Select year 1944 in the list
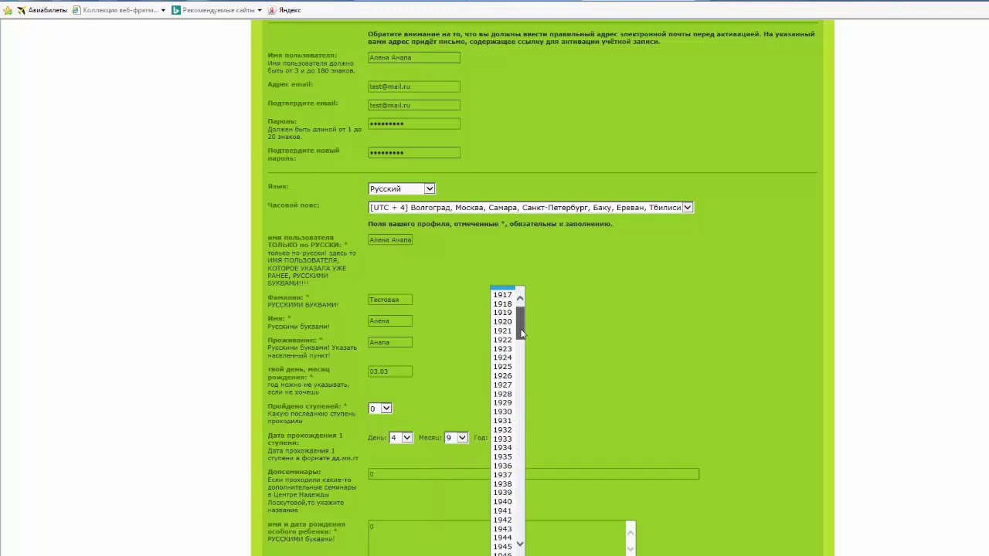The width and height of the screenshot is (989, 556). pyautogui.click(x=502, y=537)
